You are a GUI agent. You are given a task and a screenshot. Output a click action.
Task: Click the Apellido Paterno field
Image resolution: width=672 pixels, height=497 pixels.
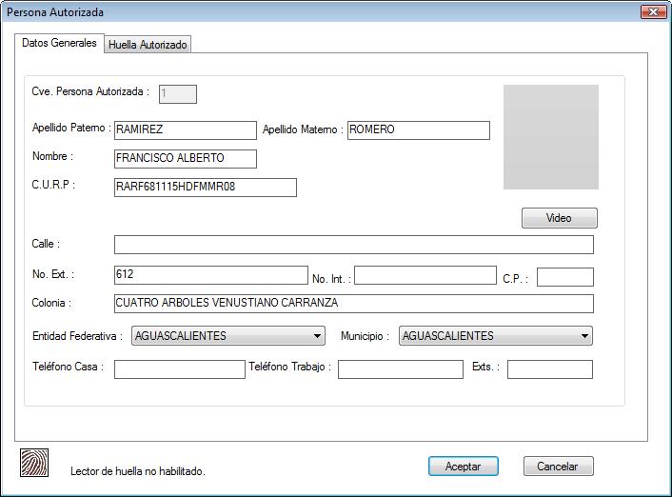coord(185,130)
